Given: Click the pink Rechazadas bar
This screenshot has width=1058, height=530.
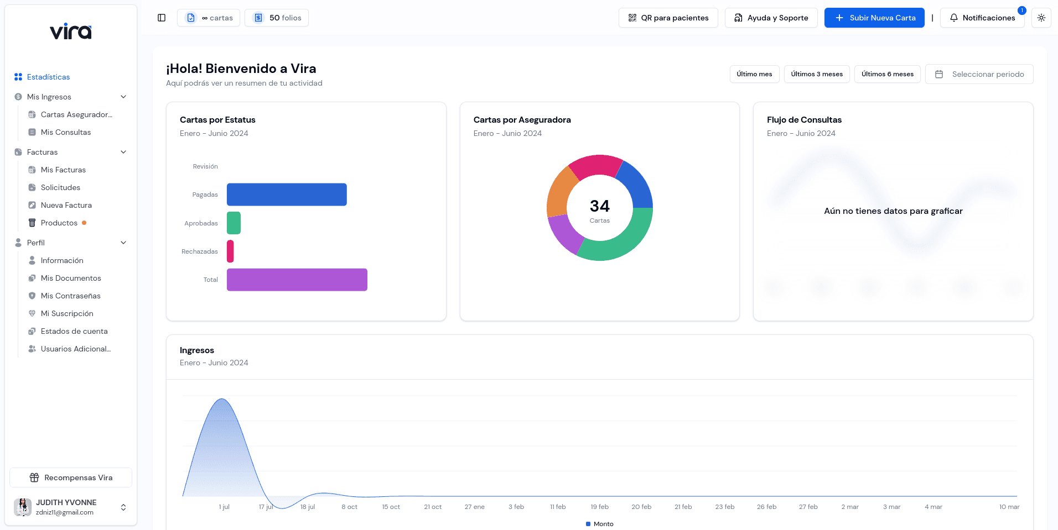Looking at the screenshot, I should click(230, 251).
